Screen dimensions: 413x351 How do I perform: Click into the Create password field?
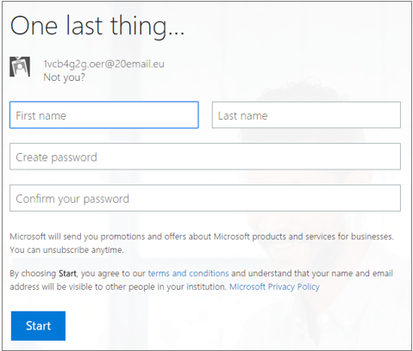(205, 157)
